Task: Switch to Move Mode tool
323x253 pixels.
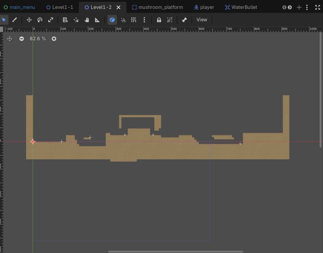Action: pyautogui.click(x=29, y=20)
